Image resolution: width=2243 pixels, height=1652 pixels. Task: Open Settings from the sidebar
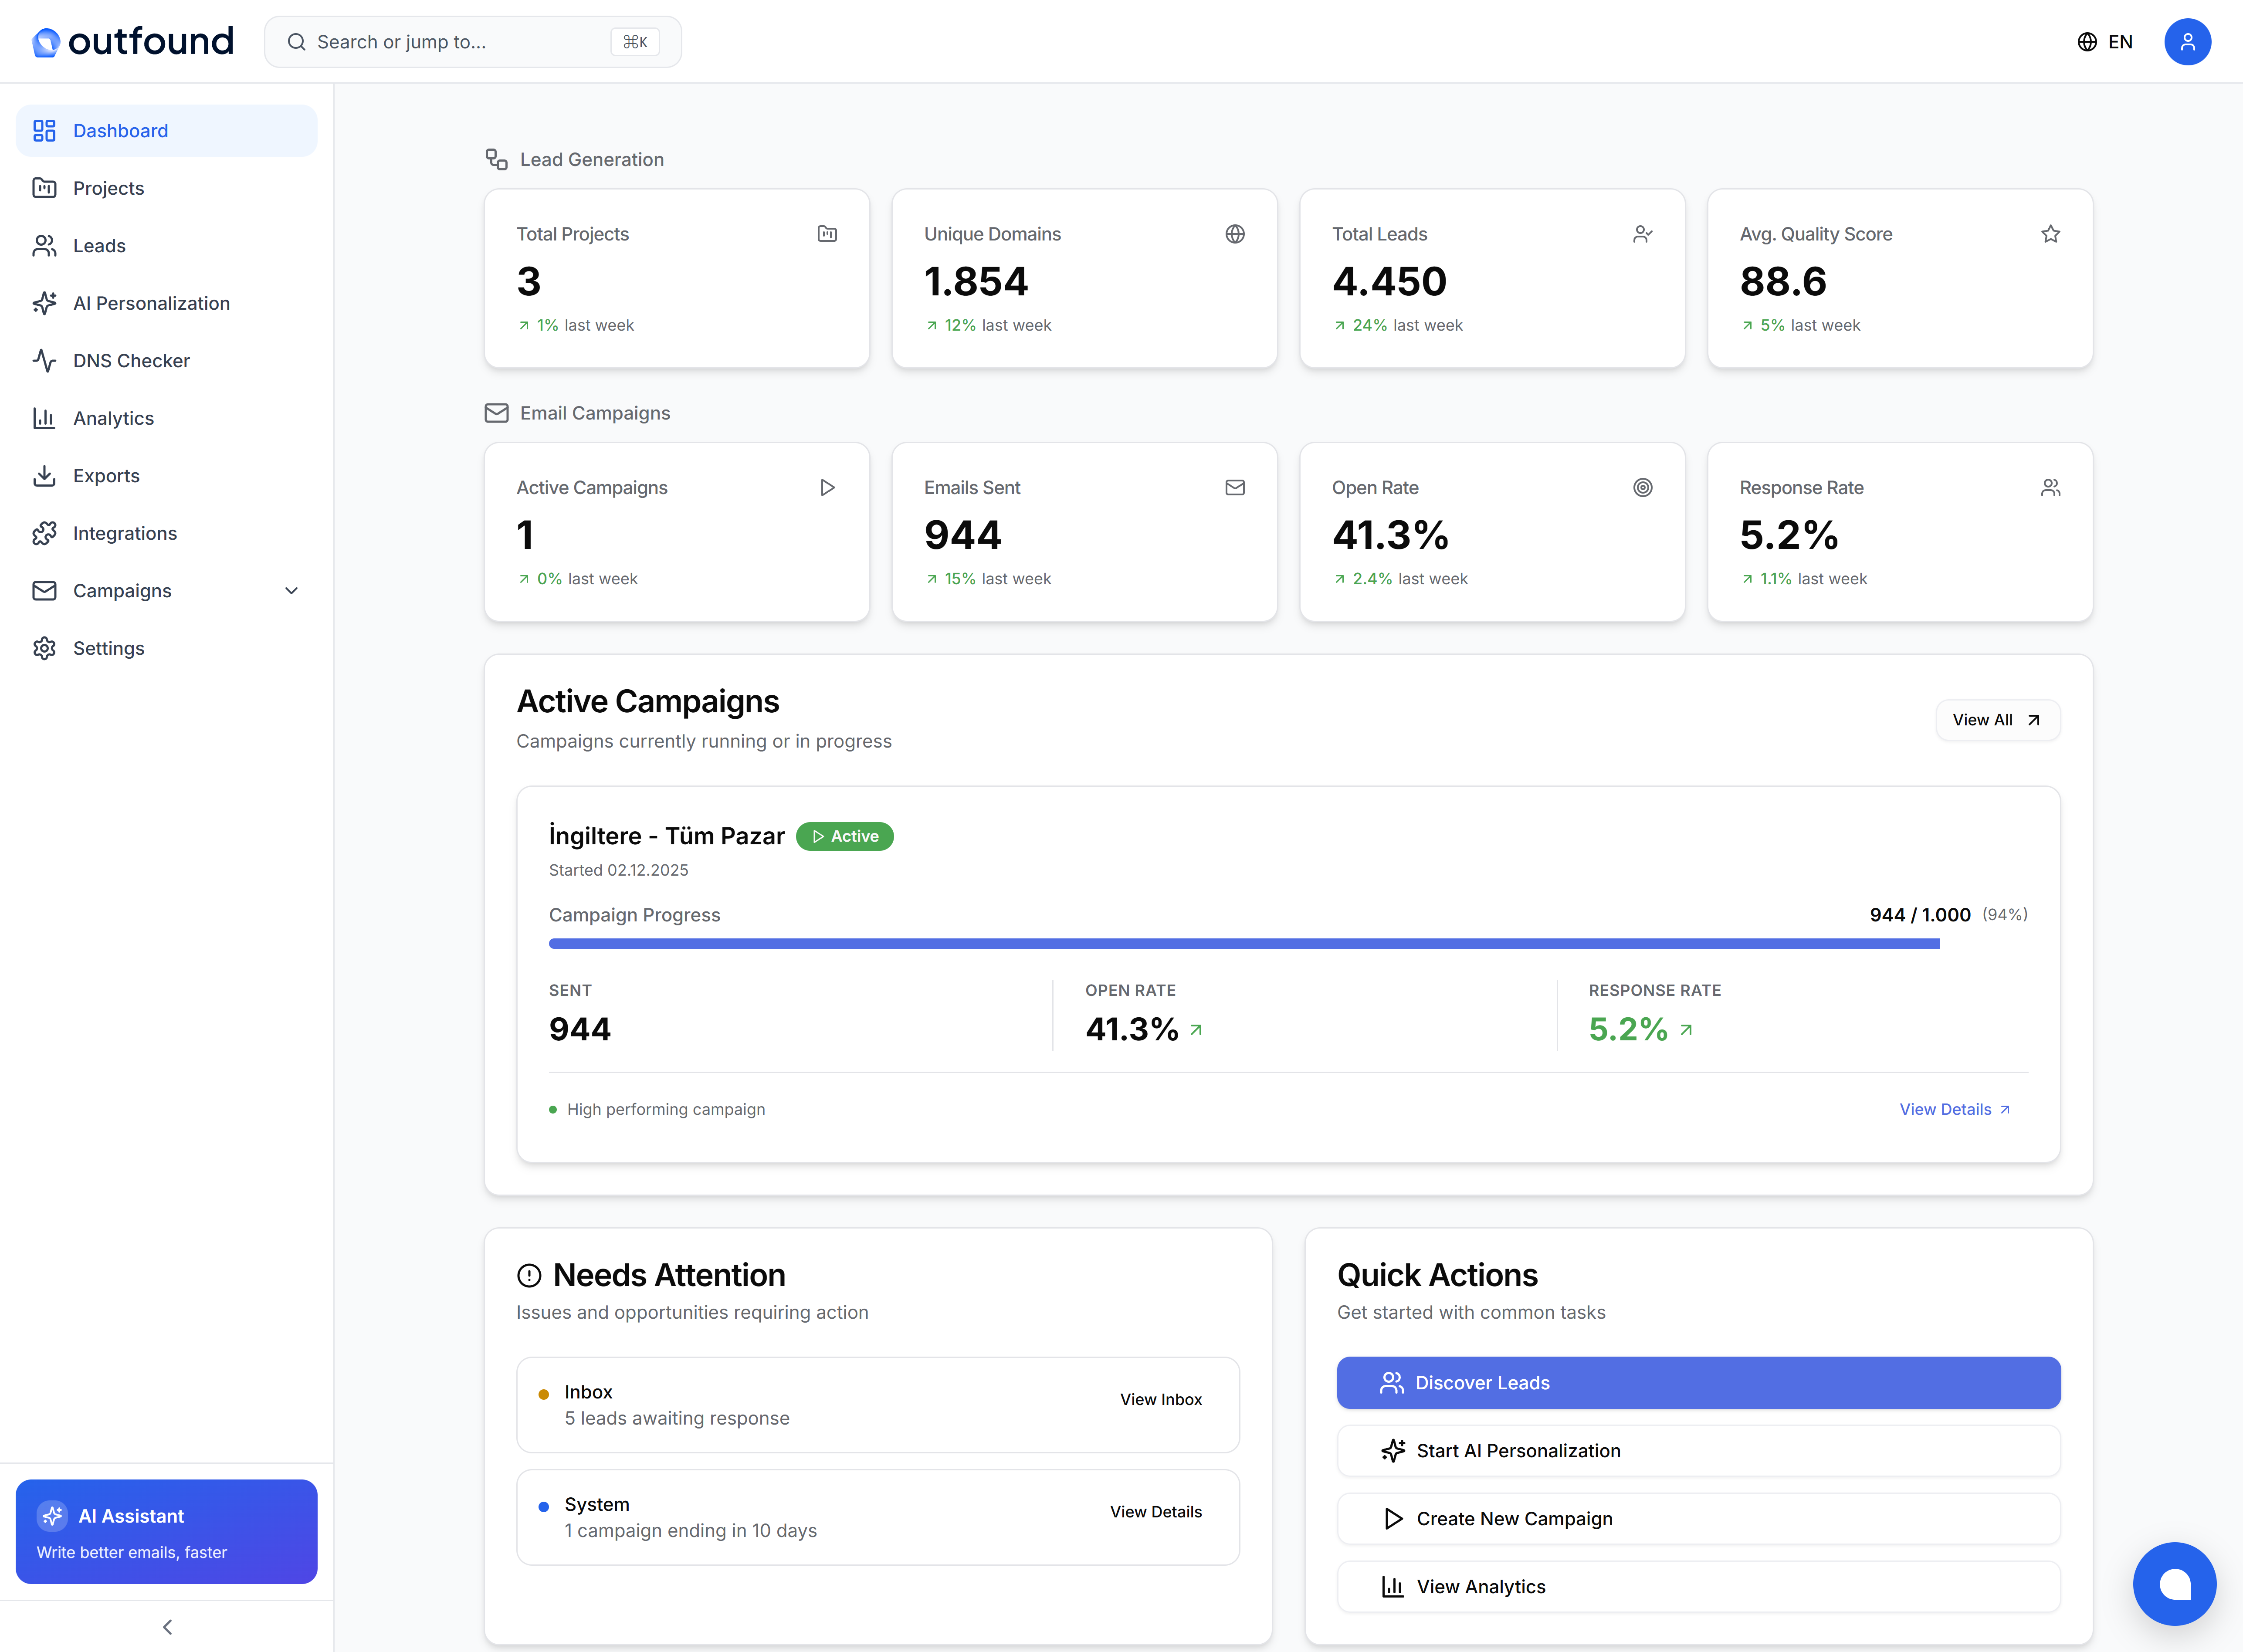tap(109, 648)
